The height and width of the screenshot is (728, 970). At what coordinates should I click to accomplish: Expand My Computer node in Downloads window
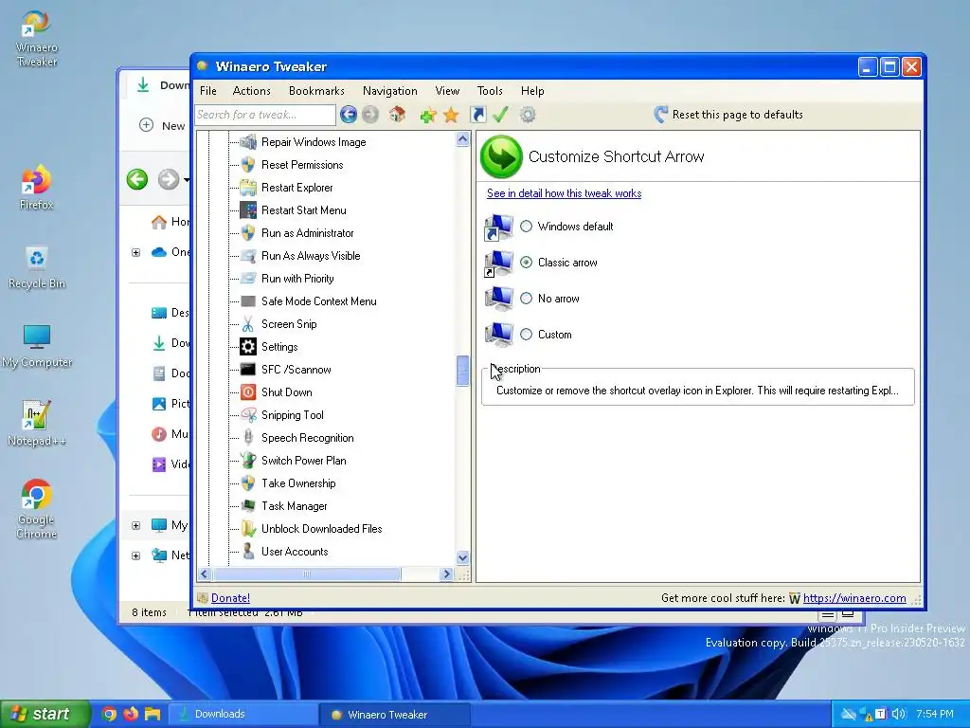coord(136,525)
